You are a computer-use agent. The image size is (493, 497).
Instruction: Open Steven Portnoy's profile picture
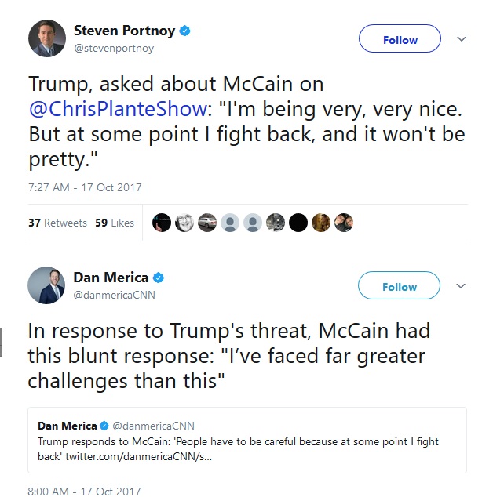point(46,38)
